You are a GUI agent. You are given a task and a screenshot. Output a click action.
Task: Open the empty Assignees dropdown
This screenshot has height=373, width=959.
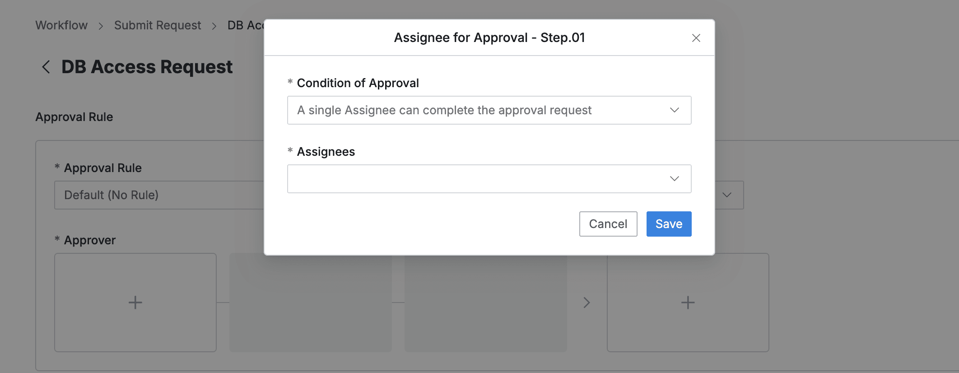pyautogui.click(x=489, y=178)
